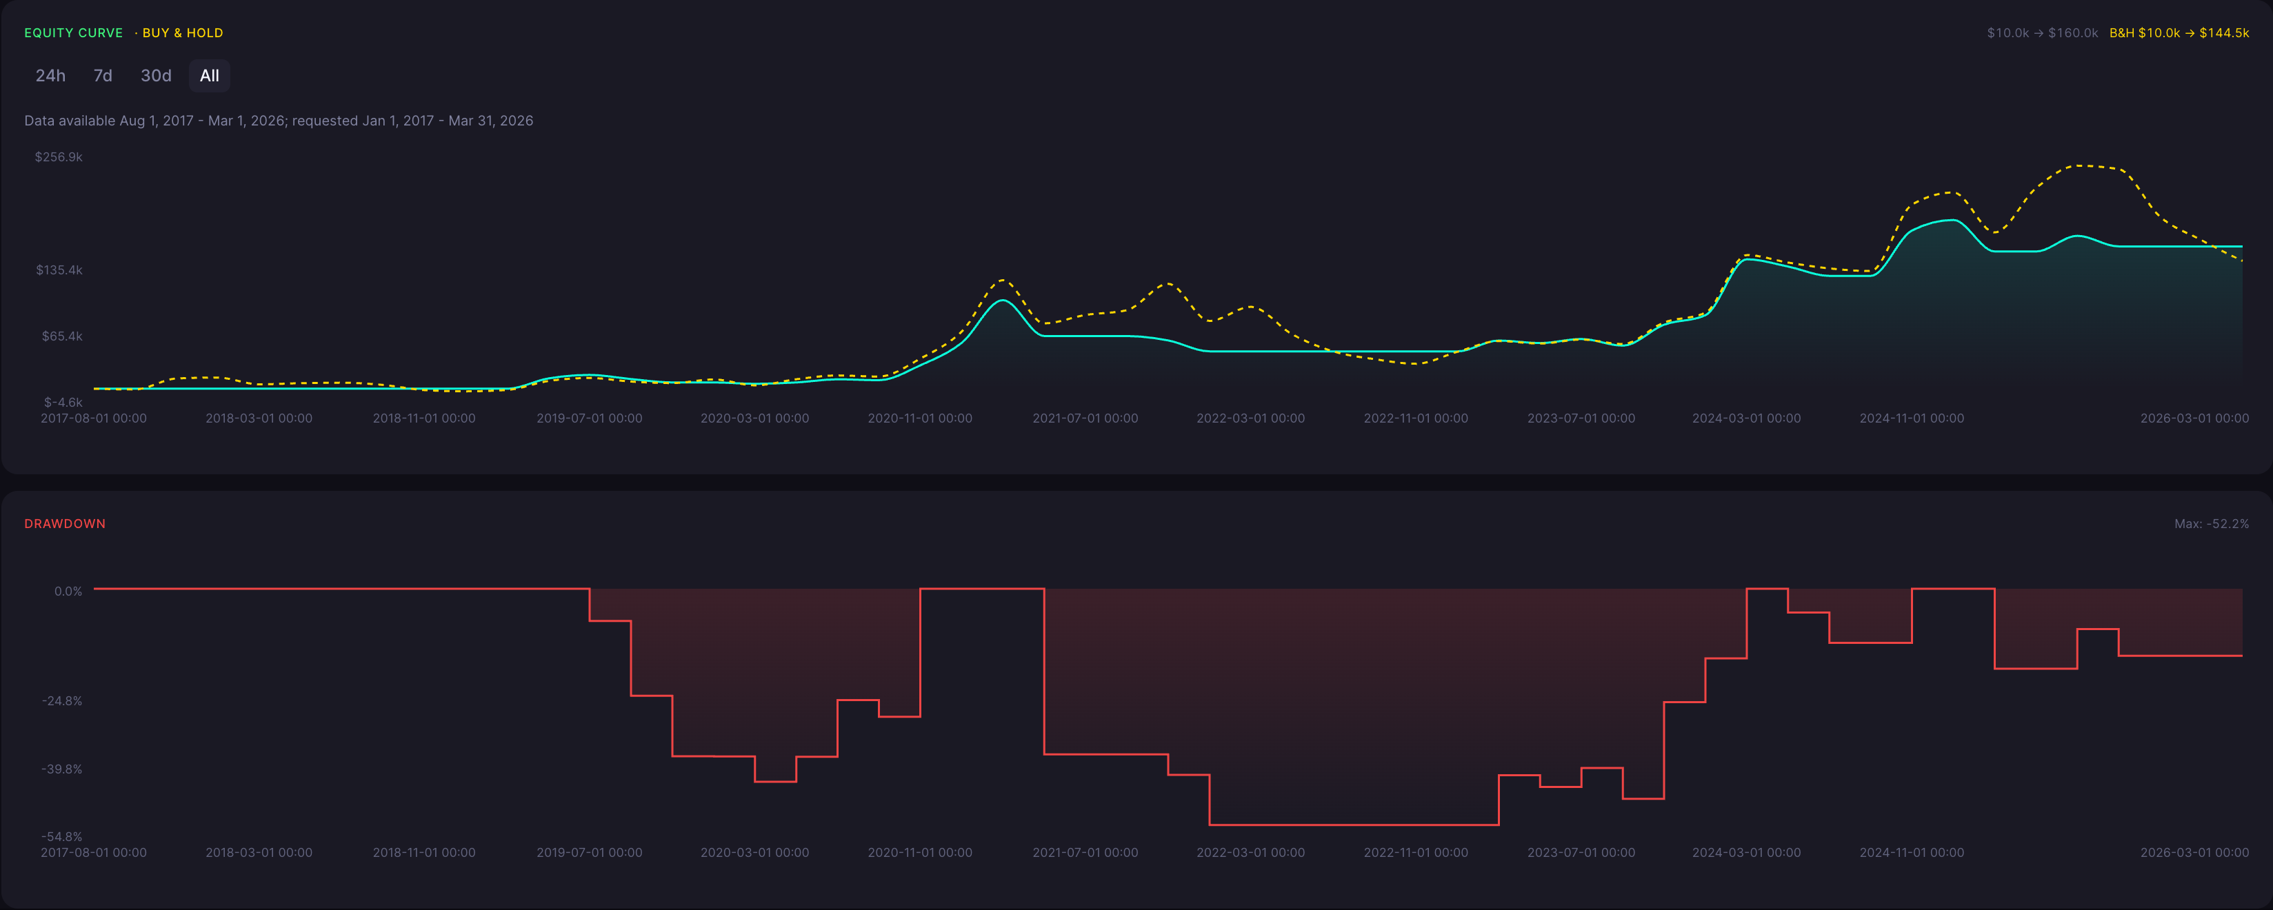Click 2018-03-01 00:00 on equity chart axis

coord(259,418)
